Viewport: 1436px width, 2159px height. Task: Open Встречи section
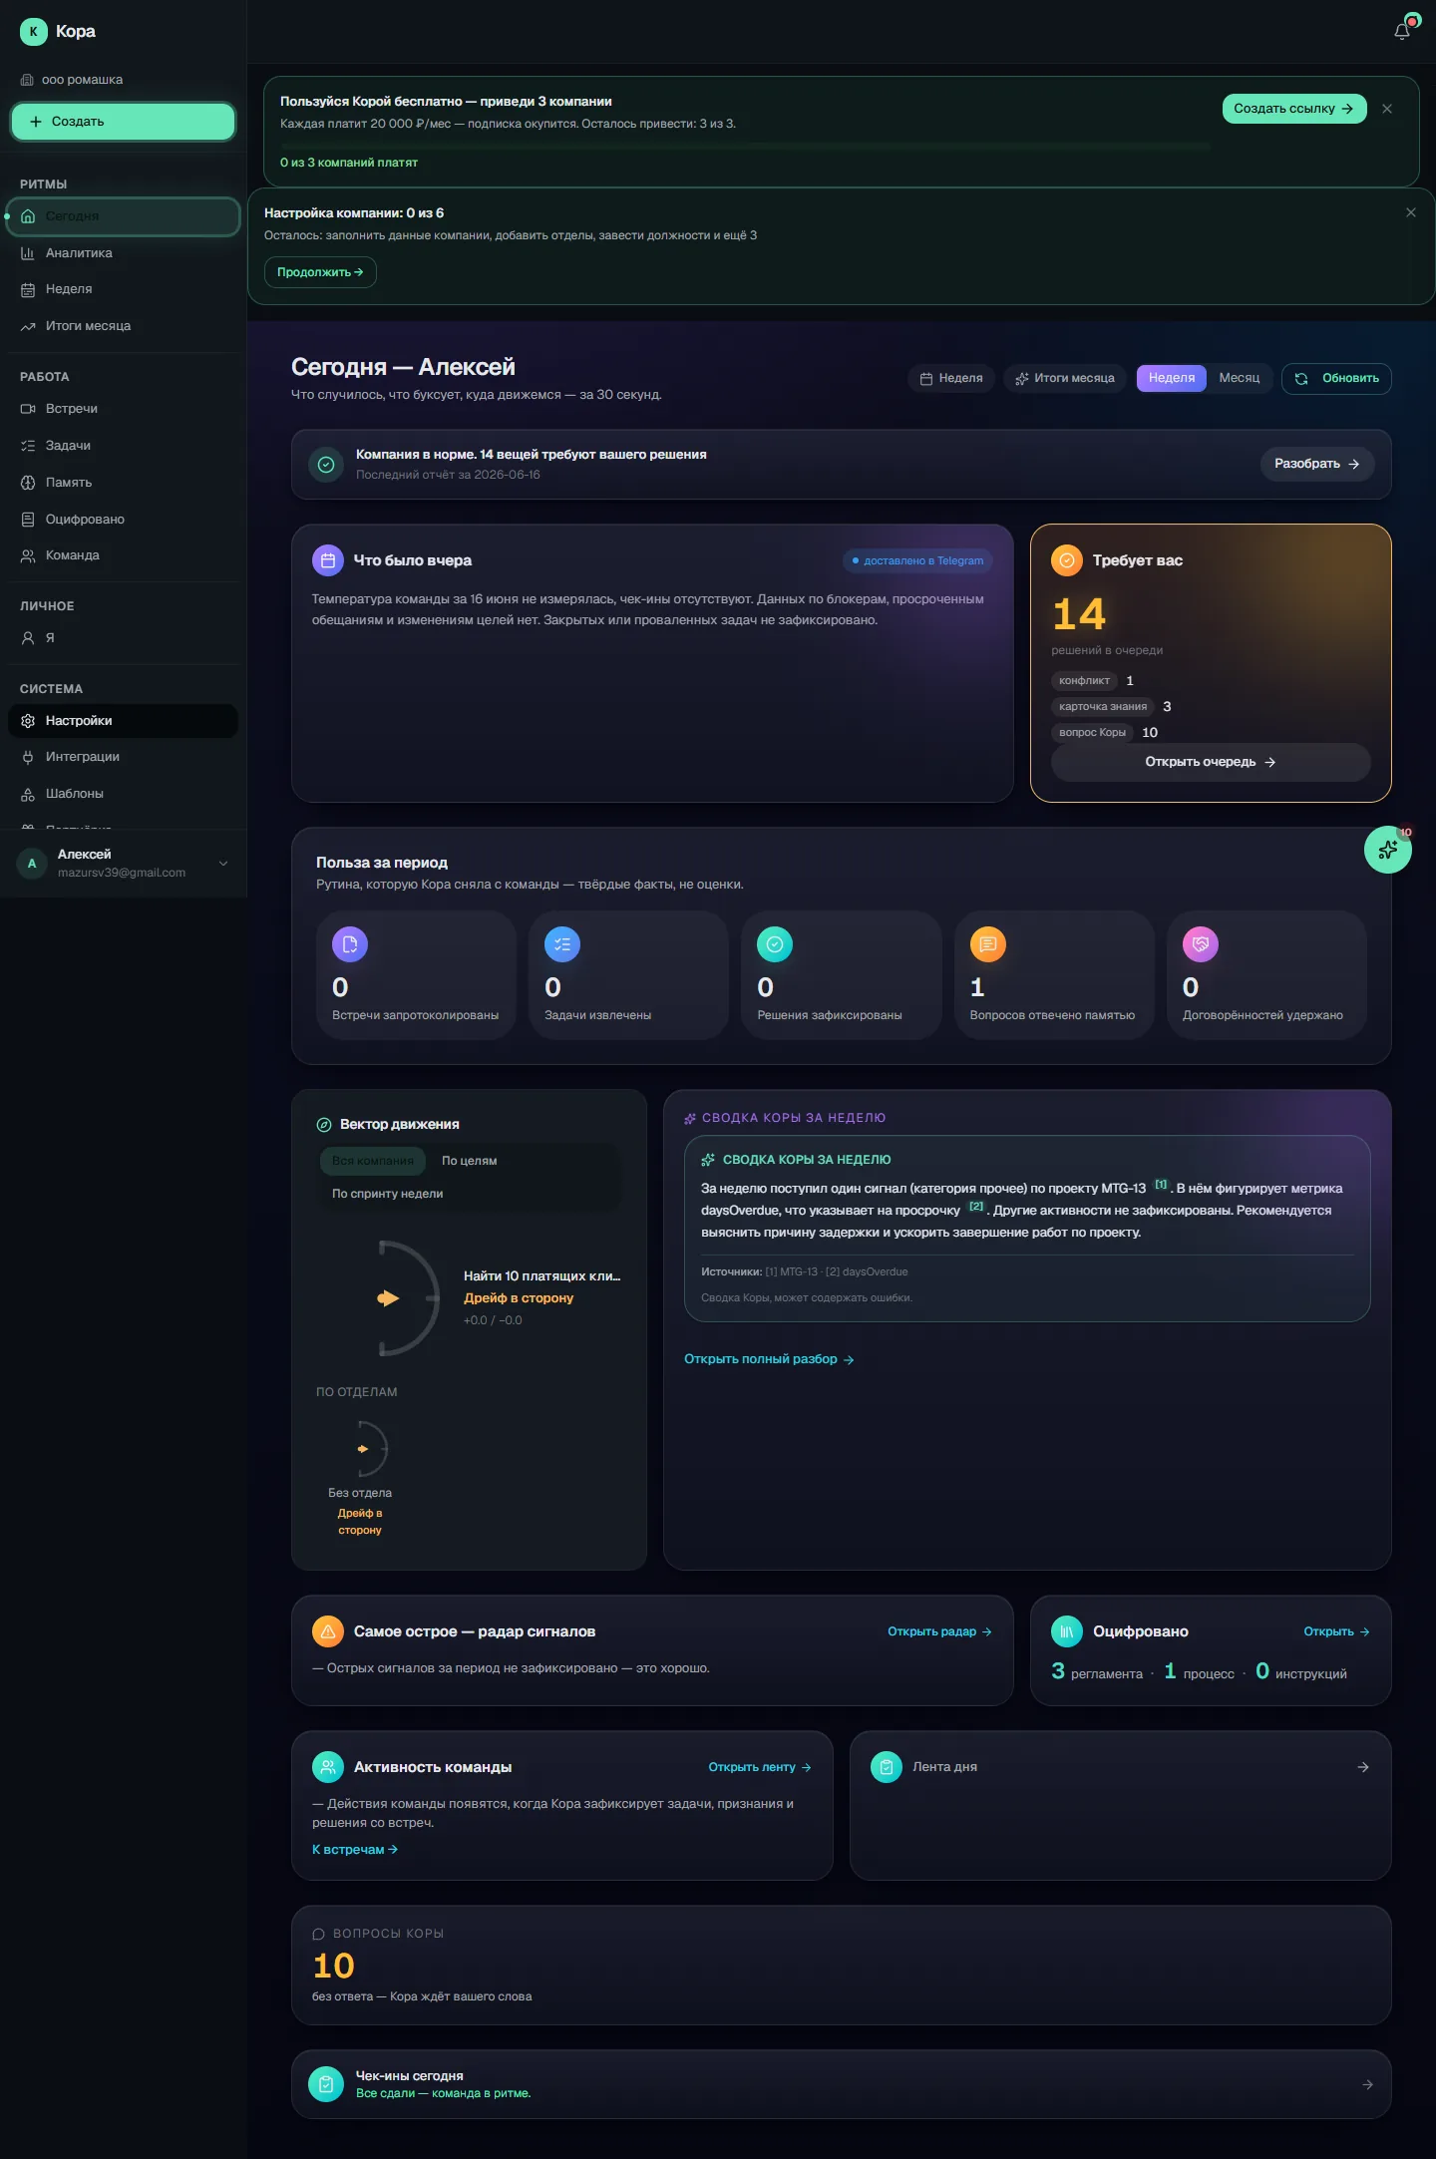[124, 409]
